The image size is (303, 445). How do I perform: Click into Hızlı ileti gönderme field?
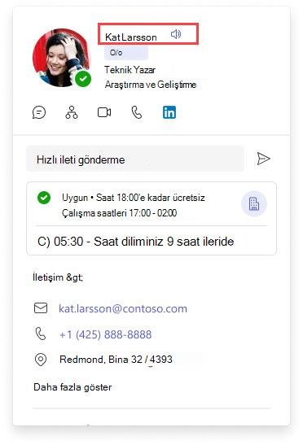[135, 159]
